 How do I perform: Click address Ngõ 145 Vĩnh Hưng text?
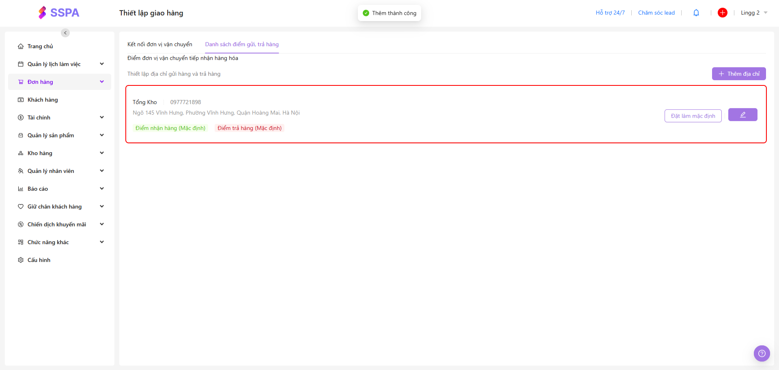point(216,113)
